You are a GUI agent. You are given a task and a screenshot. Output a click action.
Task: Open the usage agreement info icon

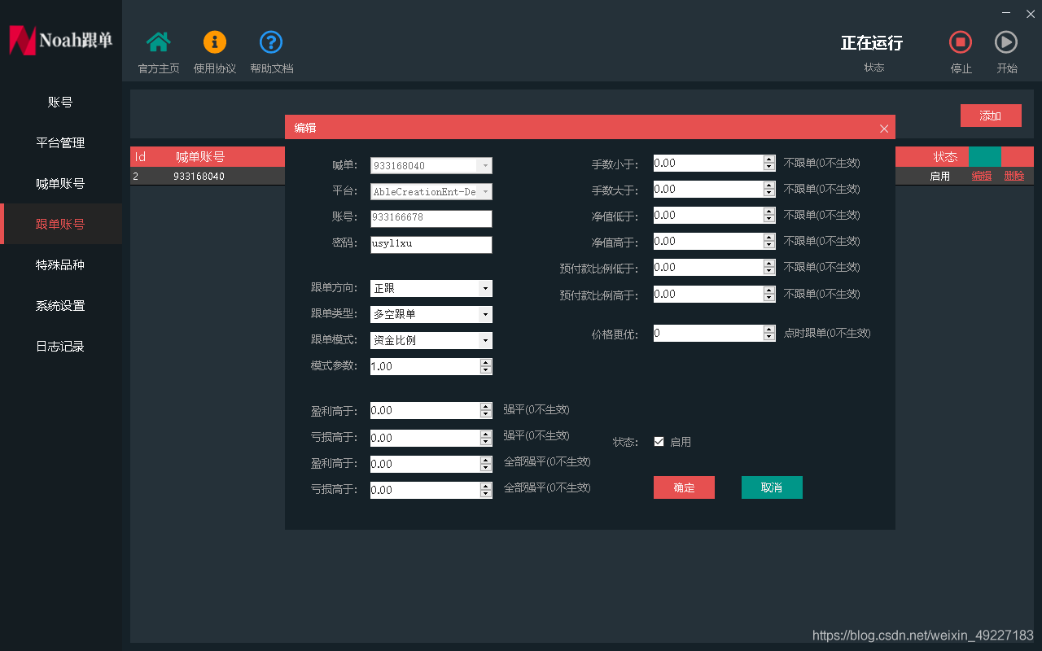(215, 42)
